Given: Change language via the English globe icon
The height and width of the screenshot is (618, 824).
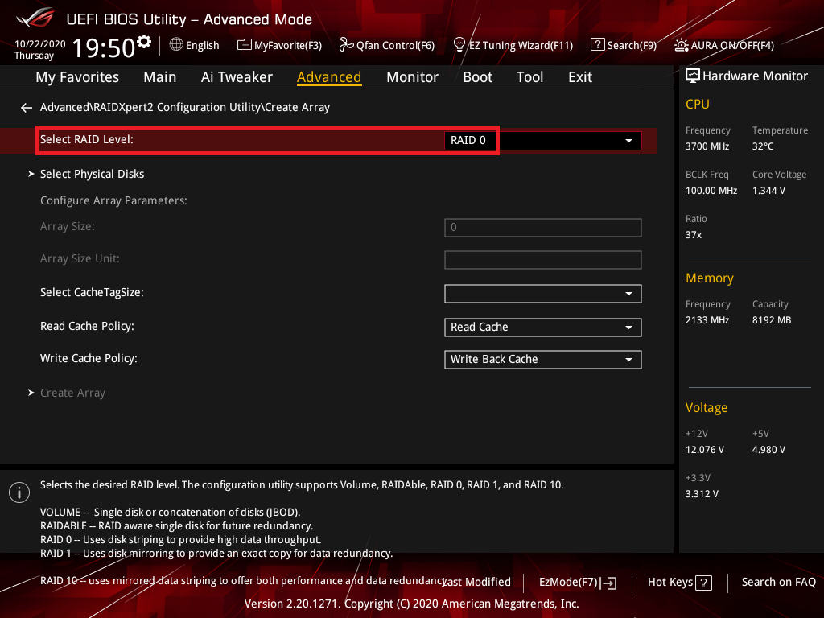Looking at the screenshot, I should click(x=194, y=45).
